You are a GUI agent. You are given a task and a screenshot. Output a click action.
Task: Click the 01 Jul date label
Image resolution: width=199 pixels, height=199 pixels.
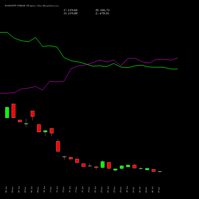(133, 189)
